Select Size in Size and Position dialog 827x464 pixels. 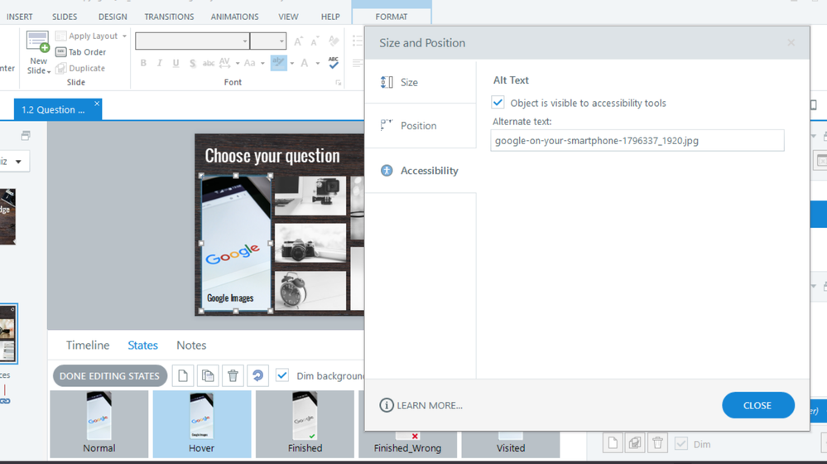pyautogui.click(x=421, y=82)
